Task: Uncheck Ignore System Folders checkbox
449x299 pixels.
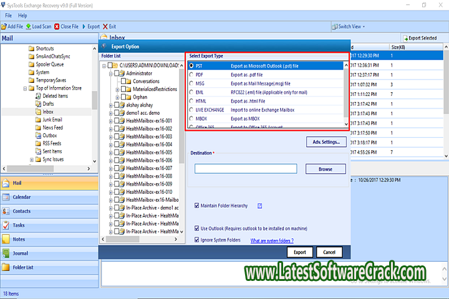Action: (197, 240)
